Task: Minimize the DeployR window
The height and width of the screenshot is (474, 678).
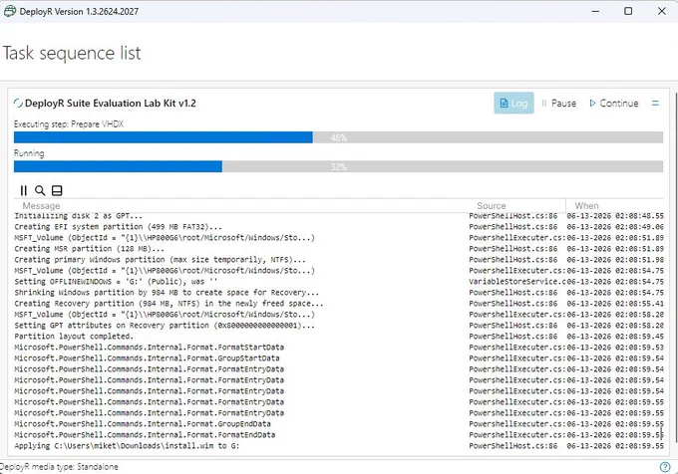Action: (595, 11)
